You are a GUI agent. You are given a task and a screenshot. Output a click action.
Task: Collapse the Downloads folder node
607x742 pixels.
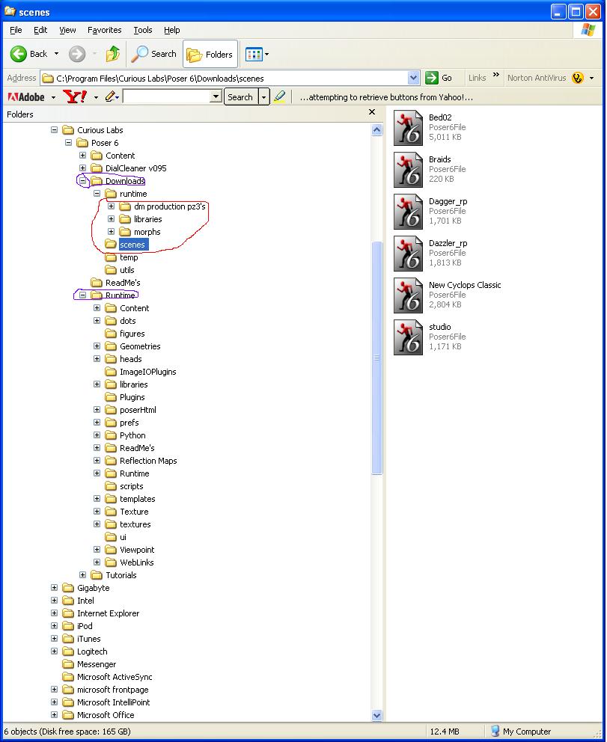pos(82,181)
